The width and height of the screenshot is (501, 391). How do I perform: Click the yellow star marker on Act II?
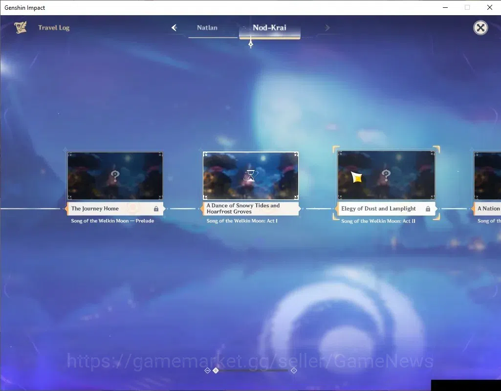[357, 177]
